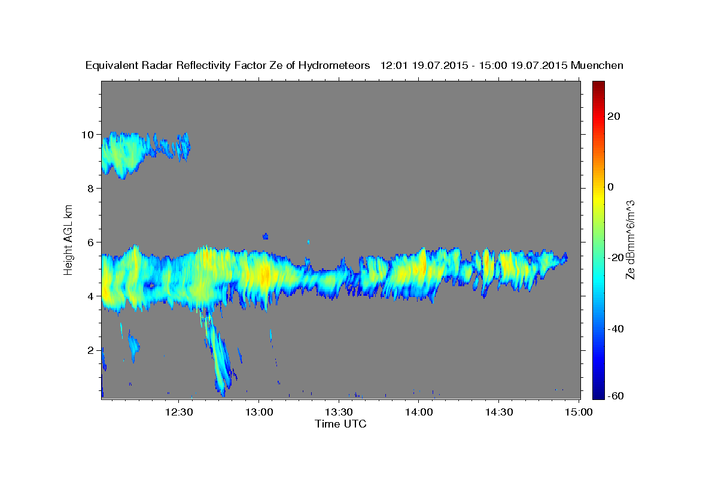Screen dimensions: 718x479
Task: Click the 13:00 time tick label
Action: coord(258,412)
